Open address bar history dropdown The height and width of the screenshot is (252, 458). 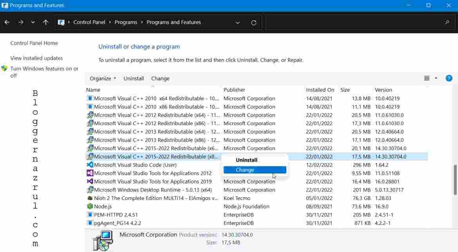[x=238, y=22]
